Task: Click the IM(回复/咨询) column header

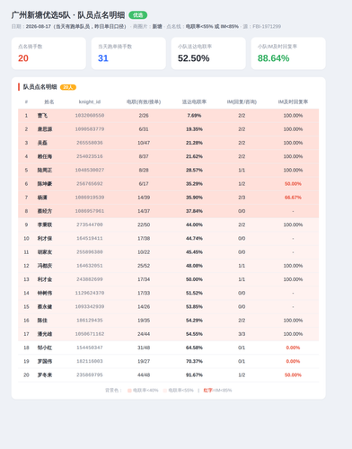Action: [x=242, y=101]
